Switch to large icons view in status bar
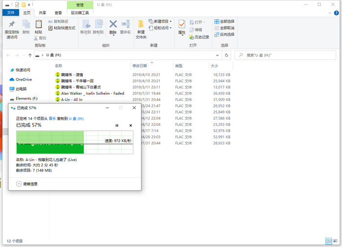 pyautogui.click(x=336, y=241)
